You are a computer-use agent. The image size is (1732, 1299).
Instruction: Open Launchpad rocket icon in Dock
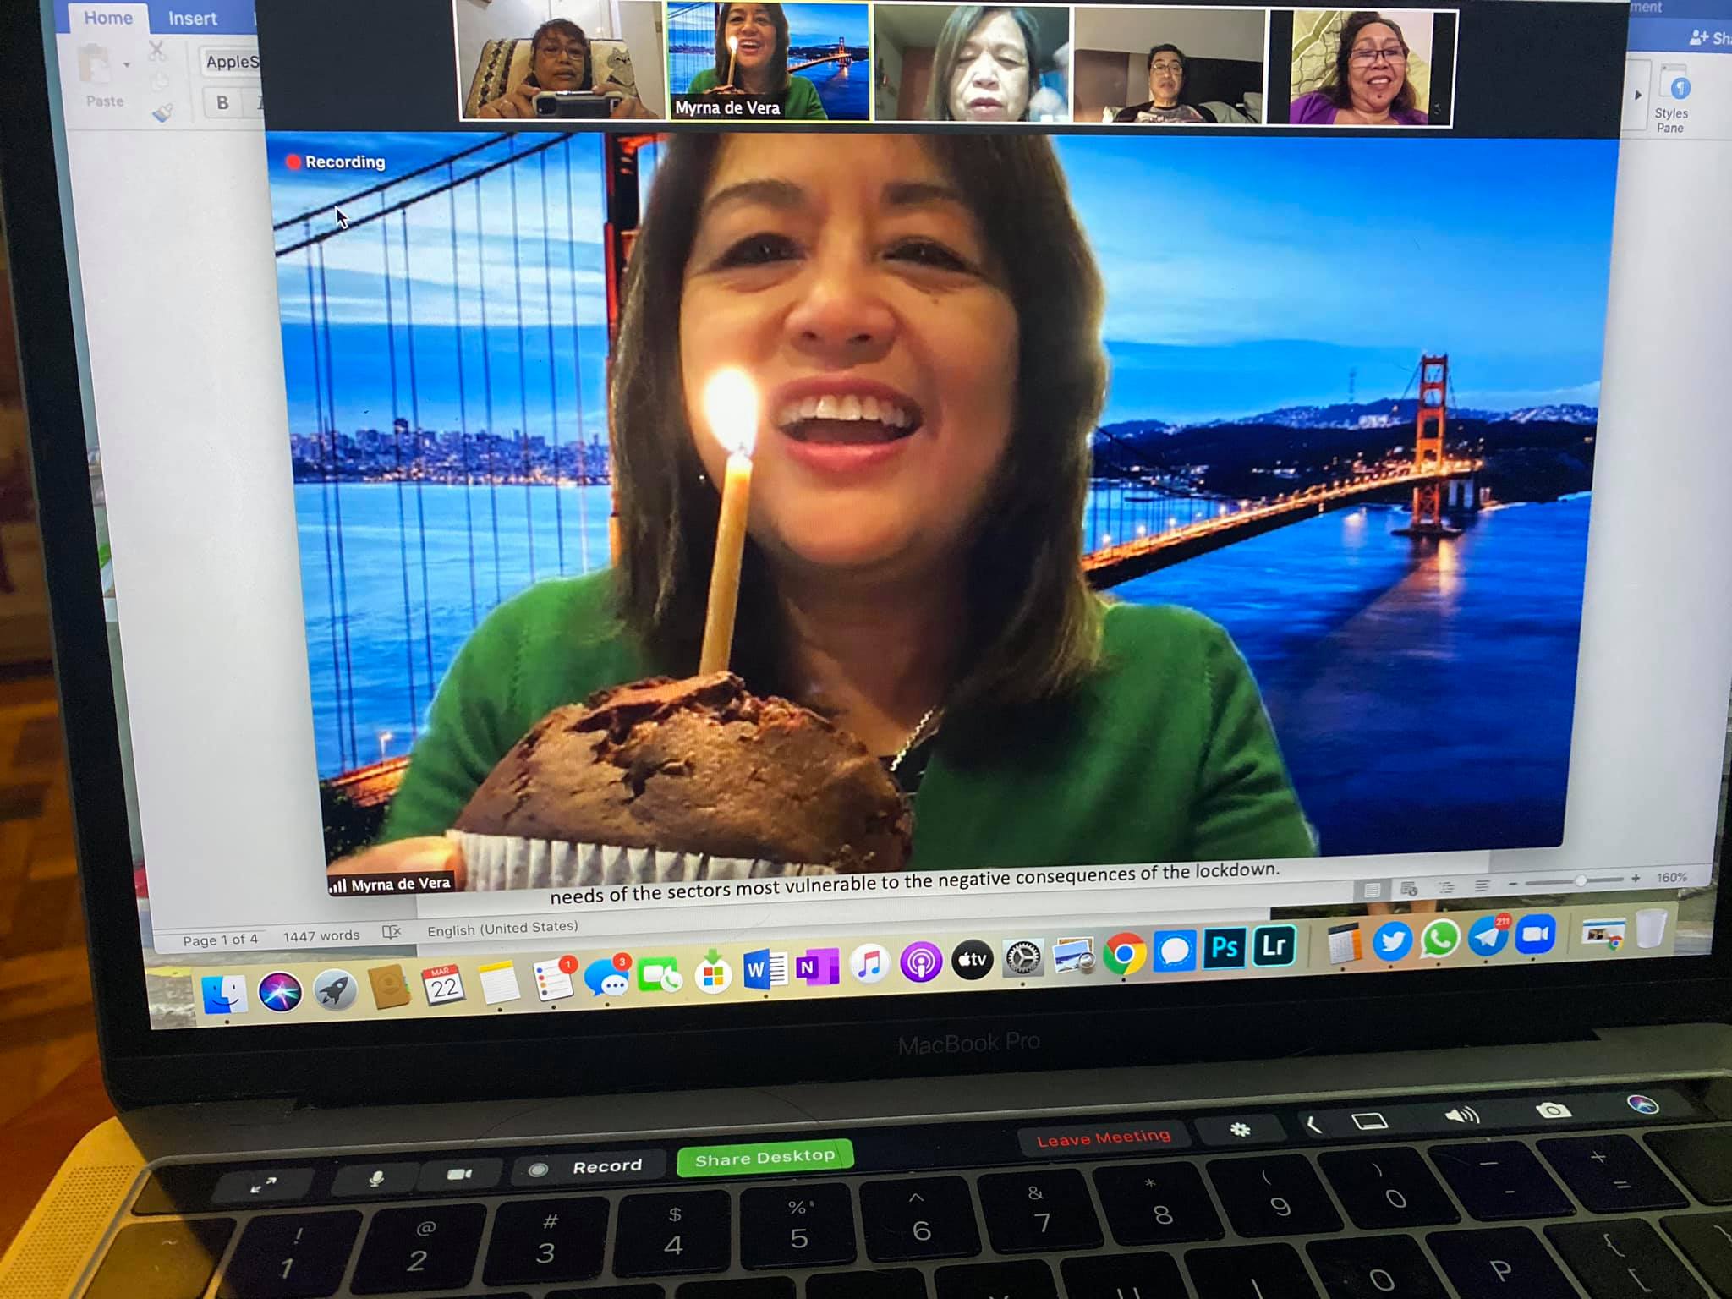[x=335, y=989]
